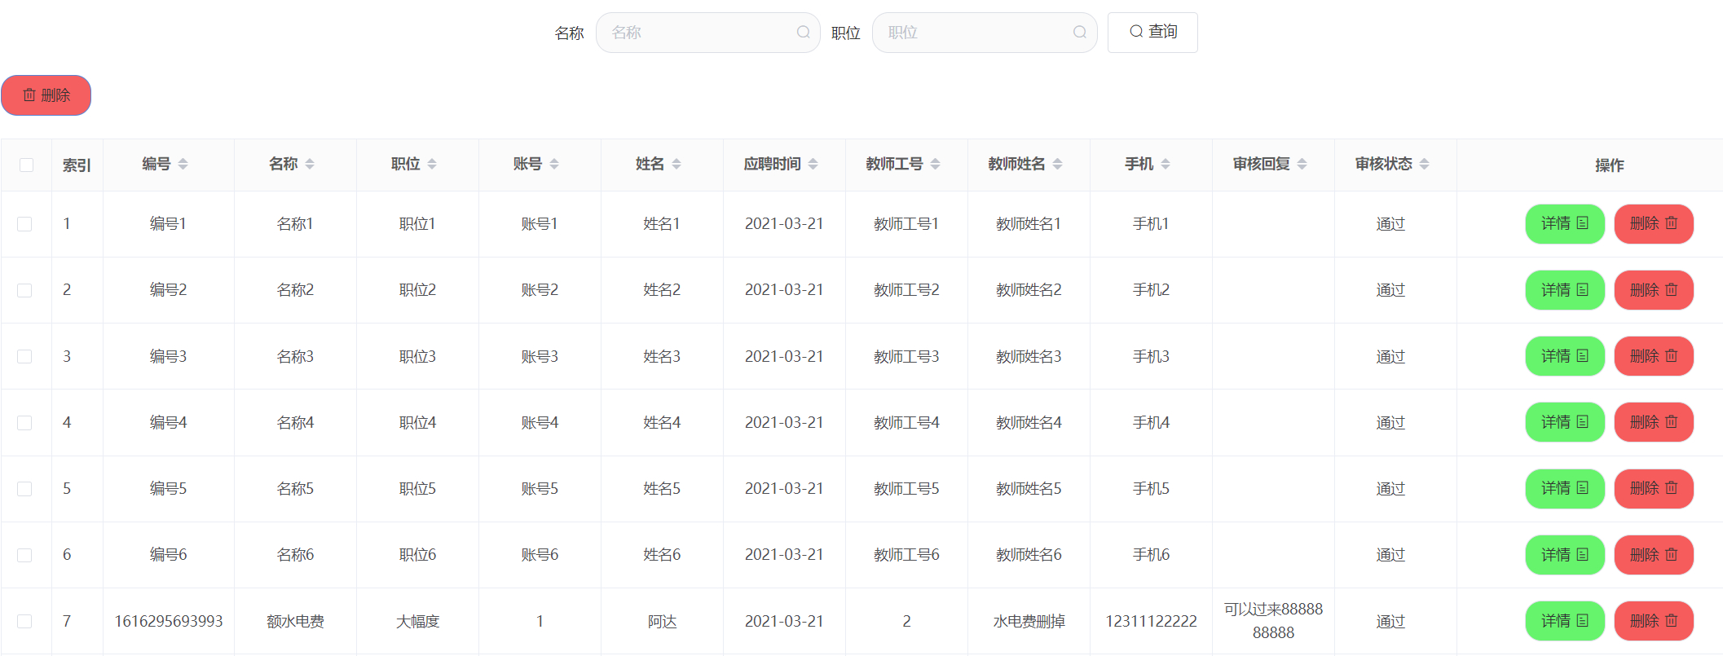Viewport: 1723px width, 656px height.
Task: Click sort arrows on 职位 column
Action: coord(432,165)
